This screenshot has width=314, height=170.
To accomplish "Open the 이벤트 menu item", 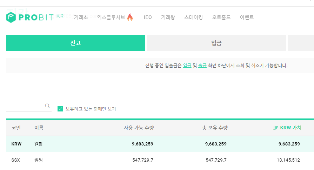I will tap(247, 17).
